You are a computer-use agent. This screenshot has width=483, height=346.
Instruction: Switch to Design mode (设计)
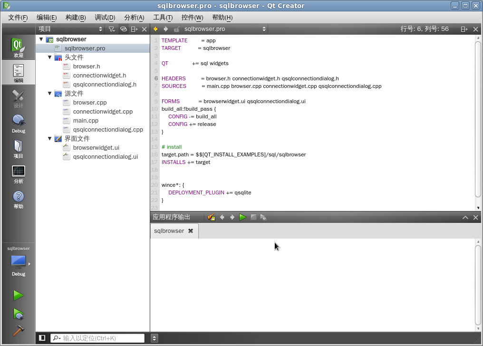click(x=18, y=97)
